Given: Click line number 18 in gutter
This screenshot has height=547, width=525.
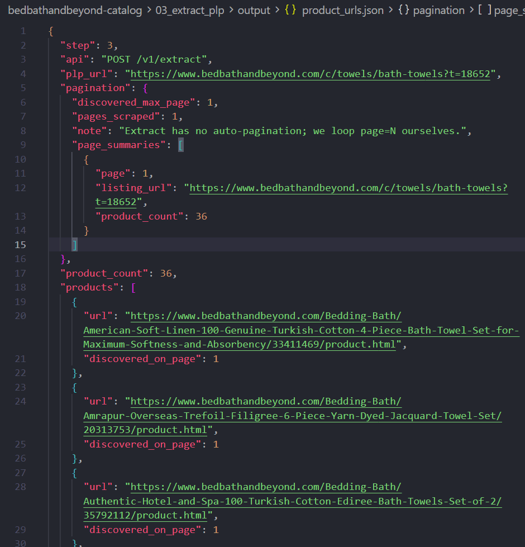Looking at the screenshot, I should [x=20, y=287].
